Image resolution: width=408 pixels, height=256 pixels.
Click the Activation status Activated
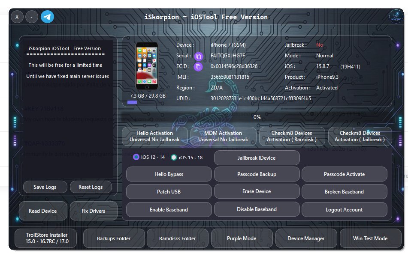click(326, 88)
